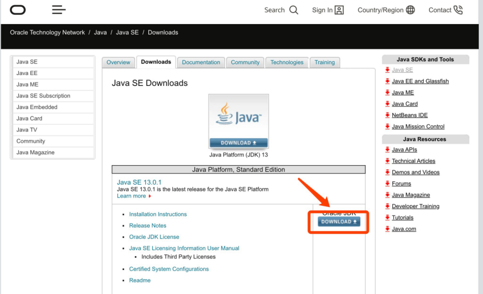Open Java Magazine in left sidebar
The image size is (483, 294).
(x=53, y=152)
